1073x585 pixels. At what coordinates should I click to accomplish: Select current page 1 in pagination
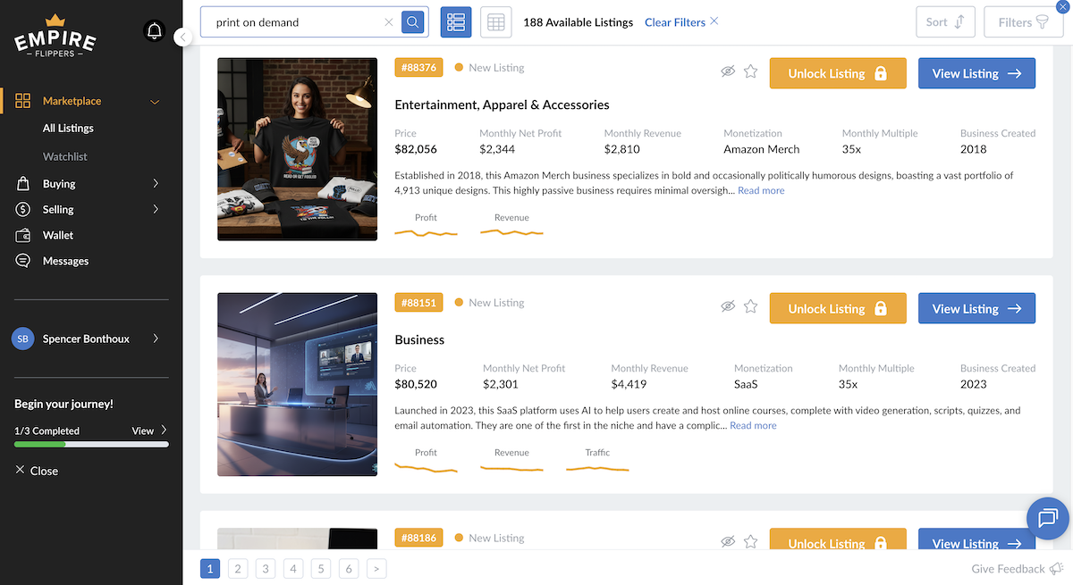pyautogui.click(x=210, y=568)
